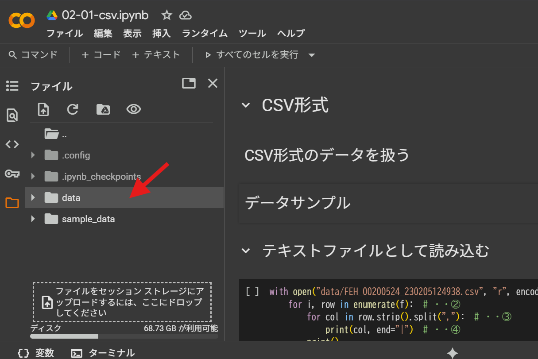Expand the data folder
538x359 pixels.
(x=33, y=197)
